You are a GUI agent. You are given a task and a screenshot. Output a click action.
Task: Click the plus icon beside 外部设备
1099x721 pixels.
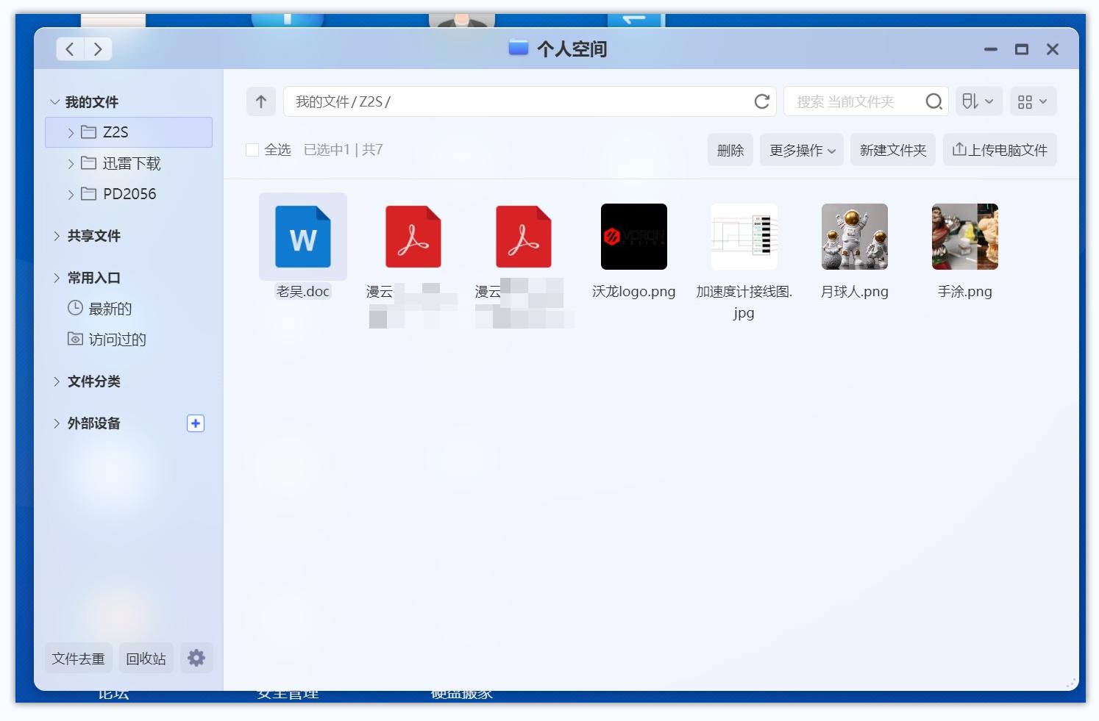pyautogui.click(x=196, y=423)
